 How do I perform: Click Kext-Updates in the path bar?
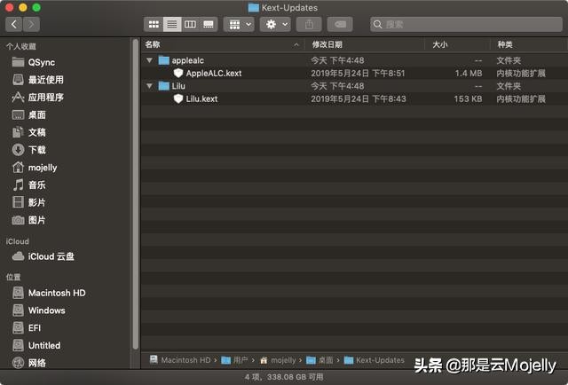pos(375,360)
